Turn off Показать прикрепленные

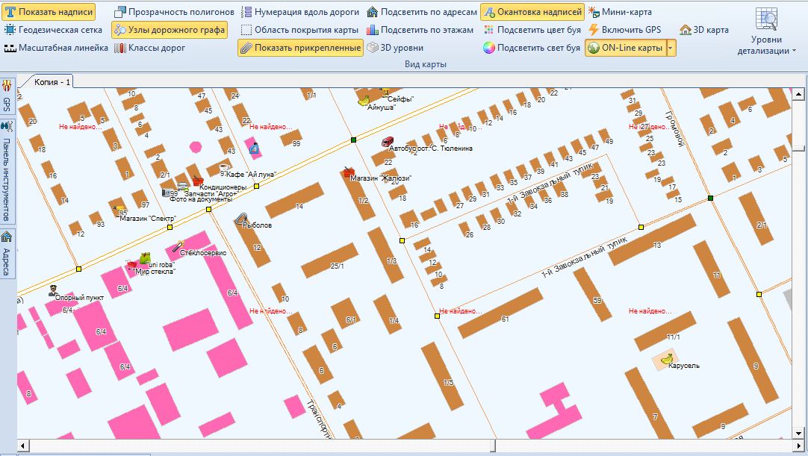300,48
